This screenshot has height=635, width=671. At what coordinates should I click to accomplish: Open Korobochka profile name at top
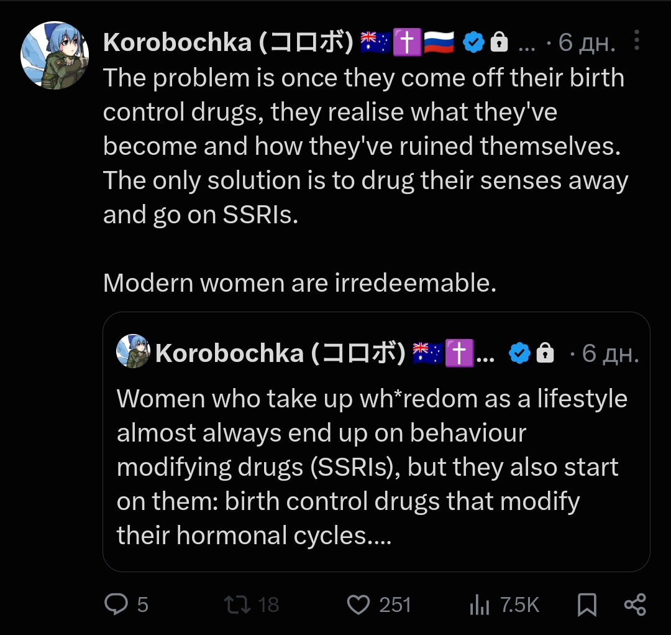point(228,42)
